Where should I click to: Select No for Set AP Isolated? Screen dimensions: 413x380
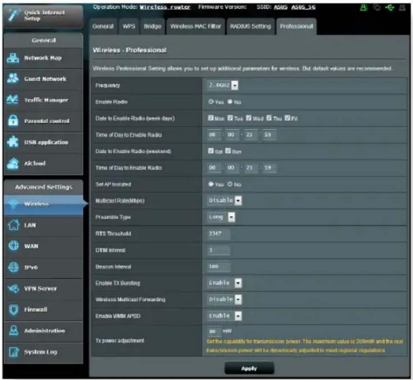230,184
